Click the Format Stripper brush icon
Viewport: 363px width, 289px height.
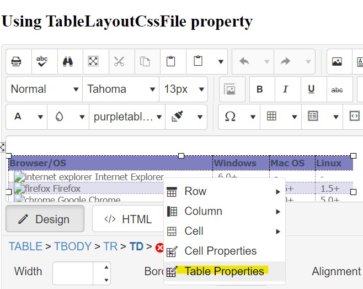coord(178,117)
